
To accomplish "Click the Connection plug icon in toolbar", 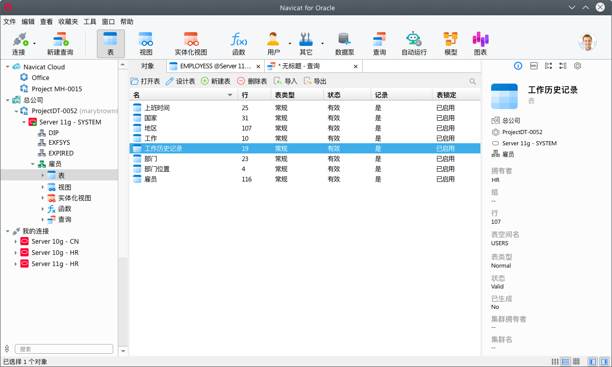I will (x=19, y=40).
